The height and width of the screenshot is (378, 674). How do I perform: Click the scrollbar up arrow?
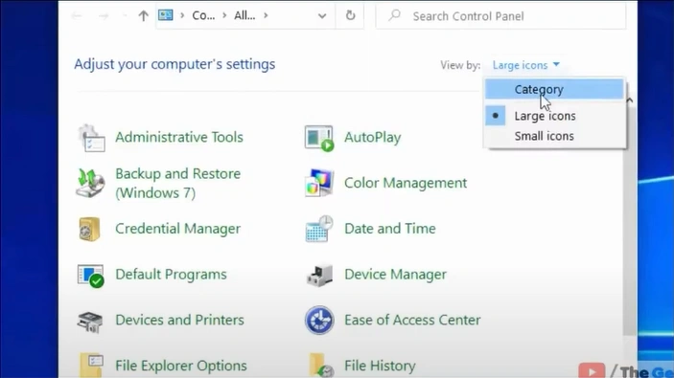(x=630, y=100)
